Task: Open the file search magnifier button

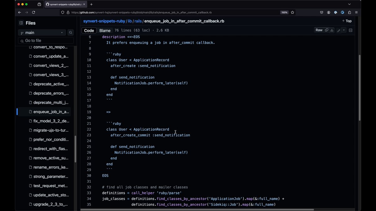Action: 71,33
